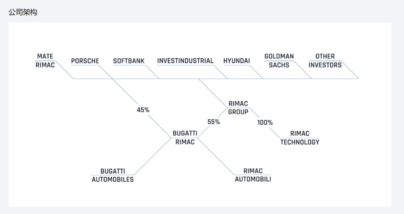Click the RIMAC TECHNOLOGY node

coord(300,138)
